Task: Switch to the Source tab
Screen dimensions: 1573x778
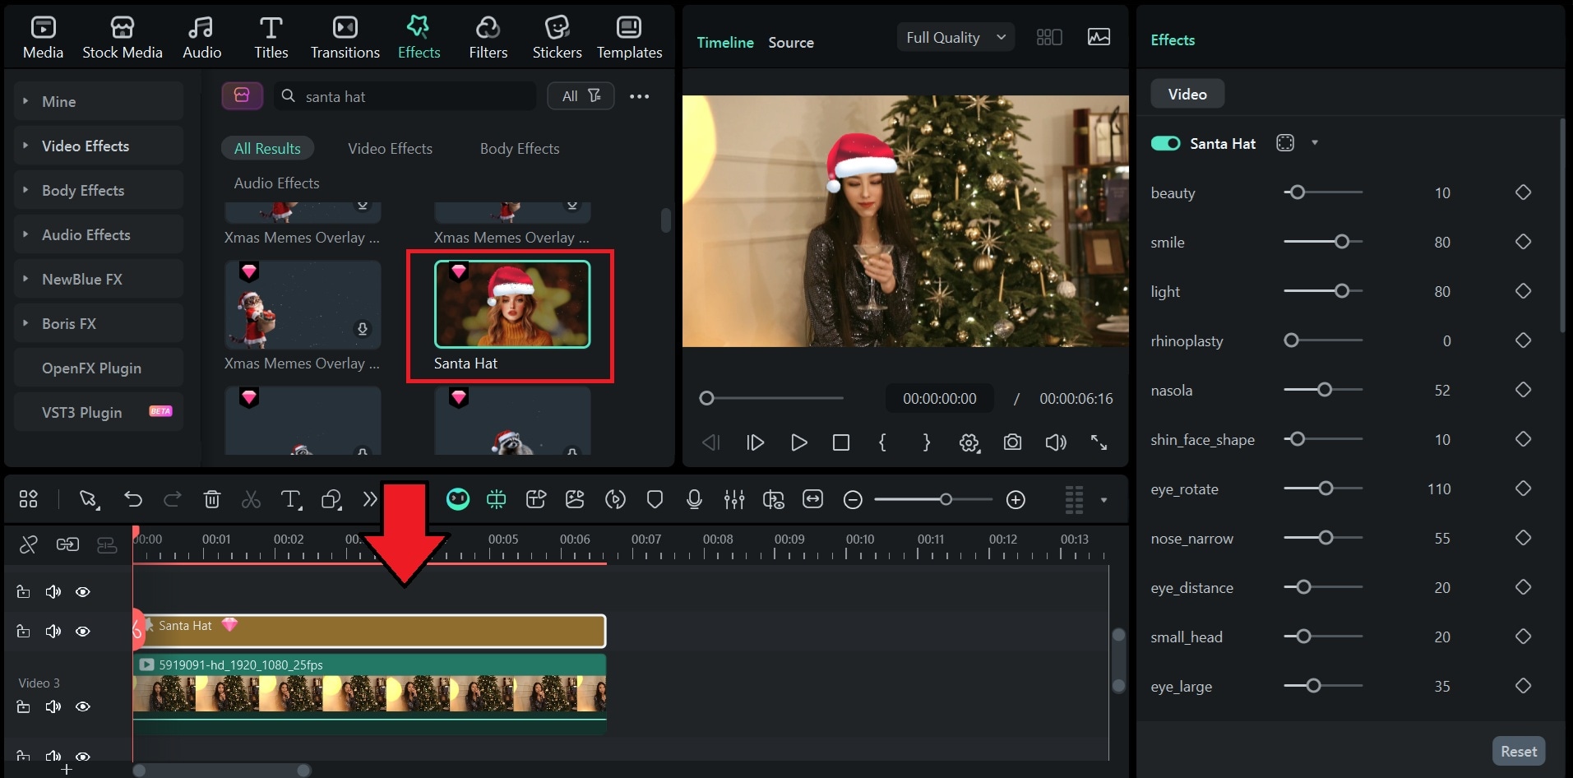Action: click(790, 42)
